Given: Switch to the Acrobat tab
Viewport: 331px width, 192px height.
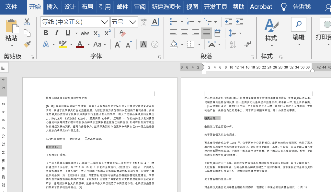Looking at the screenshot, I should coord(261,7).
